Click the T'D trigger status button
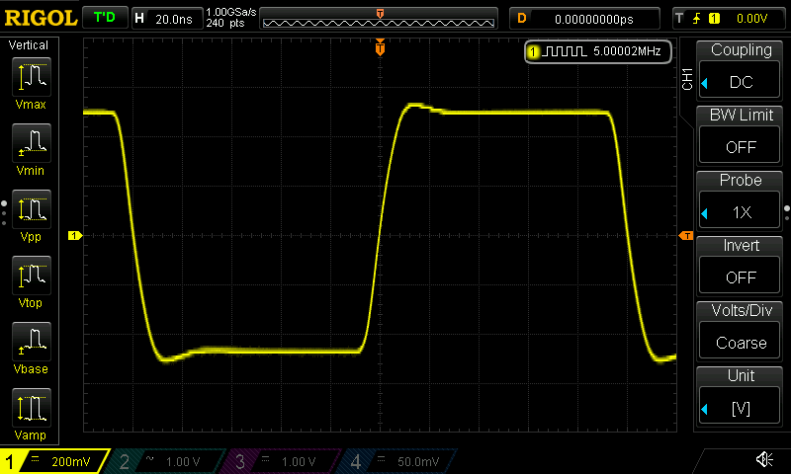The width and height of the screenshot is (791, 474). click(103, 18)
